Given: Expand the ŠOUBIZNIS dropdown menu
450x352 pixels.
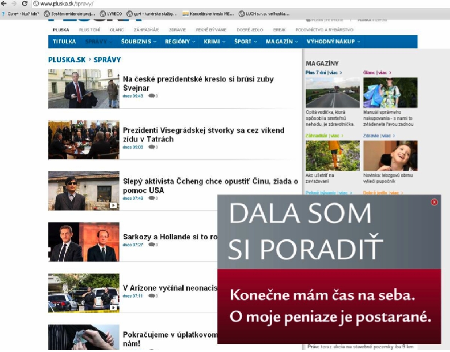Looking at the screenshot, I should click(138, 42).
